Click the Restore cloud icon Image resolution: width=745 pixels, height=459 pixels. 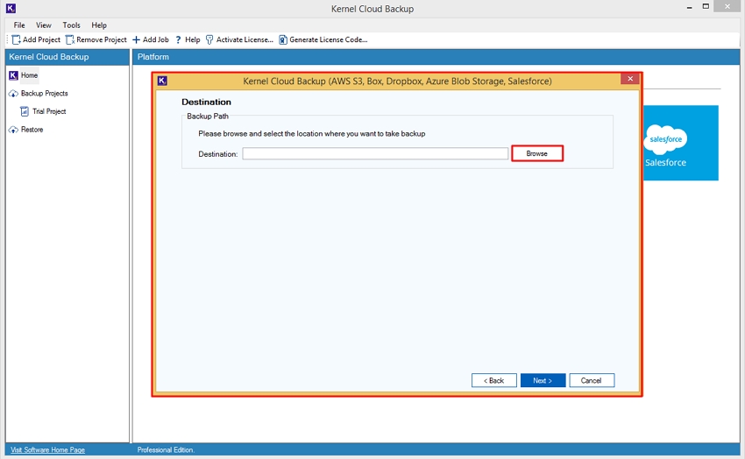pos(13,130)
